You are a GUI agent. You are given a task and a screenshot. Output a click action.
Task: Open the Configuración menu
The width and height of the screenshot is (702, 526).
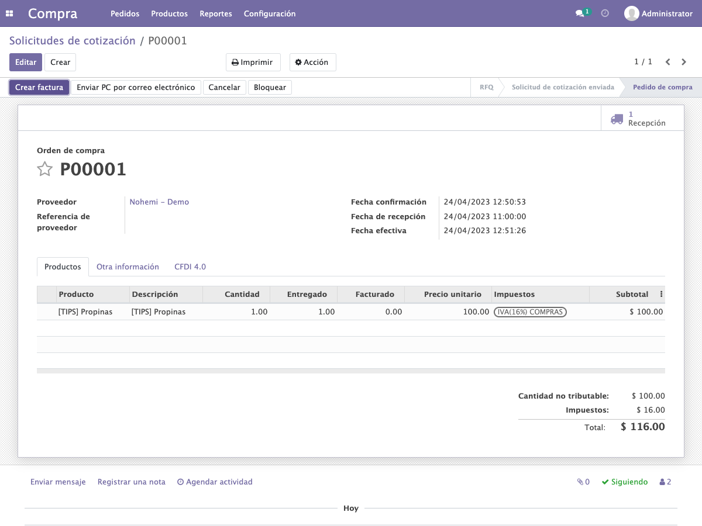point(270,13)
